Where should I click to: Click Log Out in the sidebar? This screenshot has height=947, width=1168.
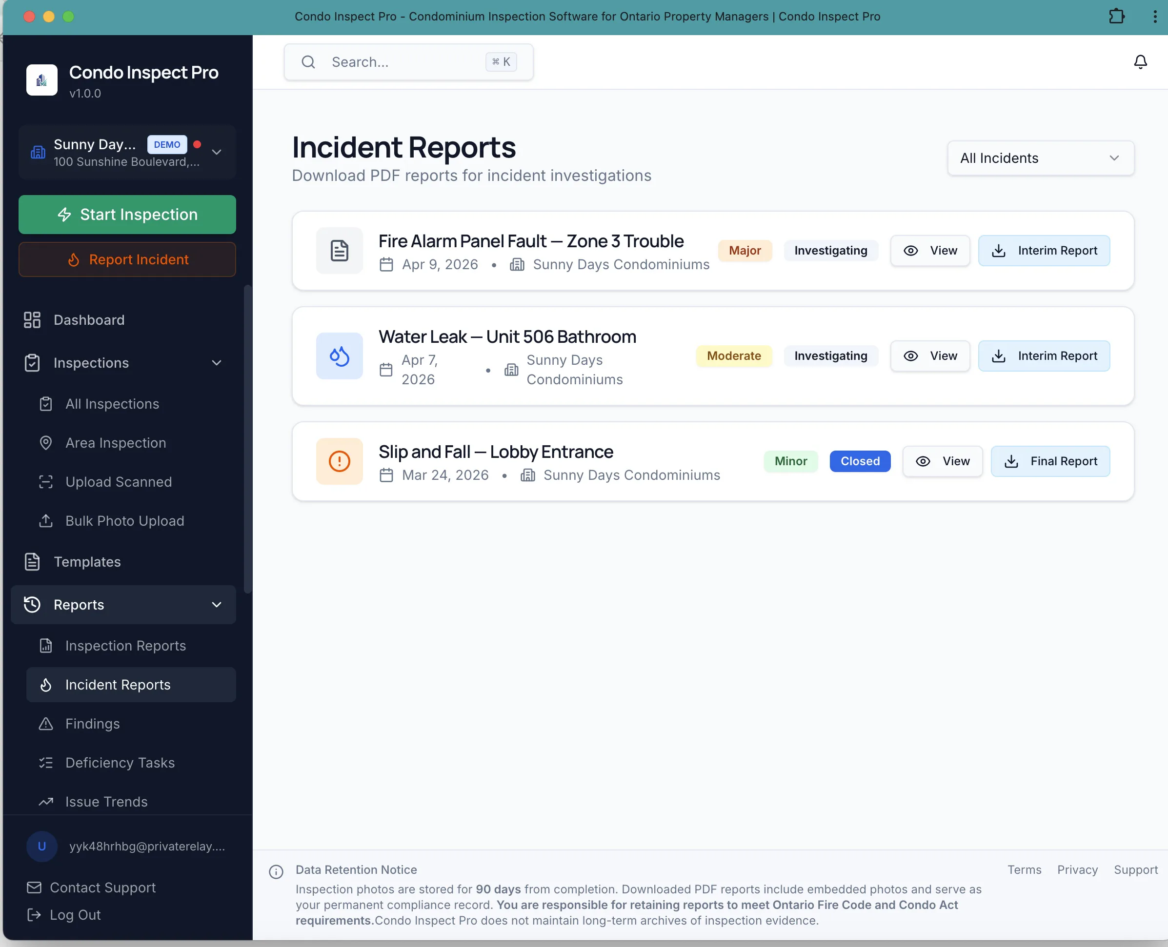pos(64,915)
